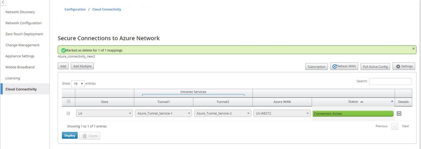Image resolution: width=421 pixels, height=149 pixels.
Task: Open the Sites dropdown showing LA
Action: pos(104,113)
